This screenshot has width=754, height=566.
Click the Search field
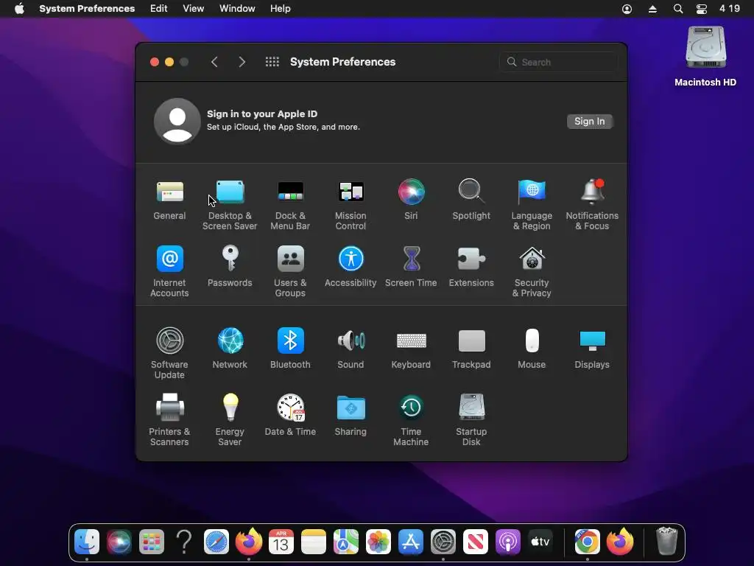coord(558,62)
